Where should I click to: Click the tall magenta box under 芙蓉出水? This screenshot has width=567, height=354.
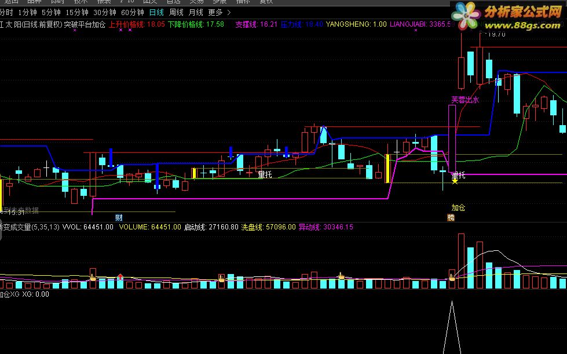click(x=452, y=139)
